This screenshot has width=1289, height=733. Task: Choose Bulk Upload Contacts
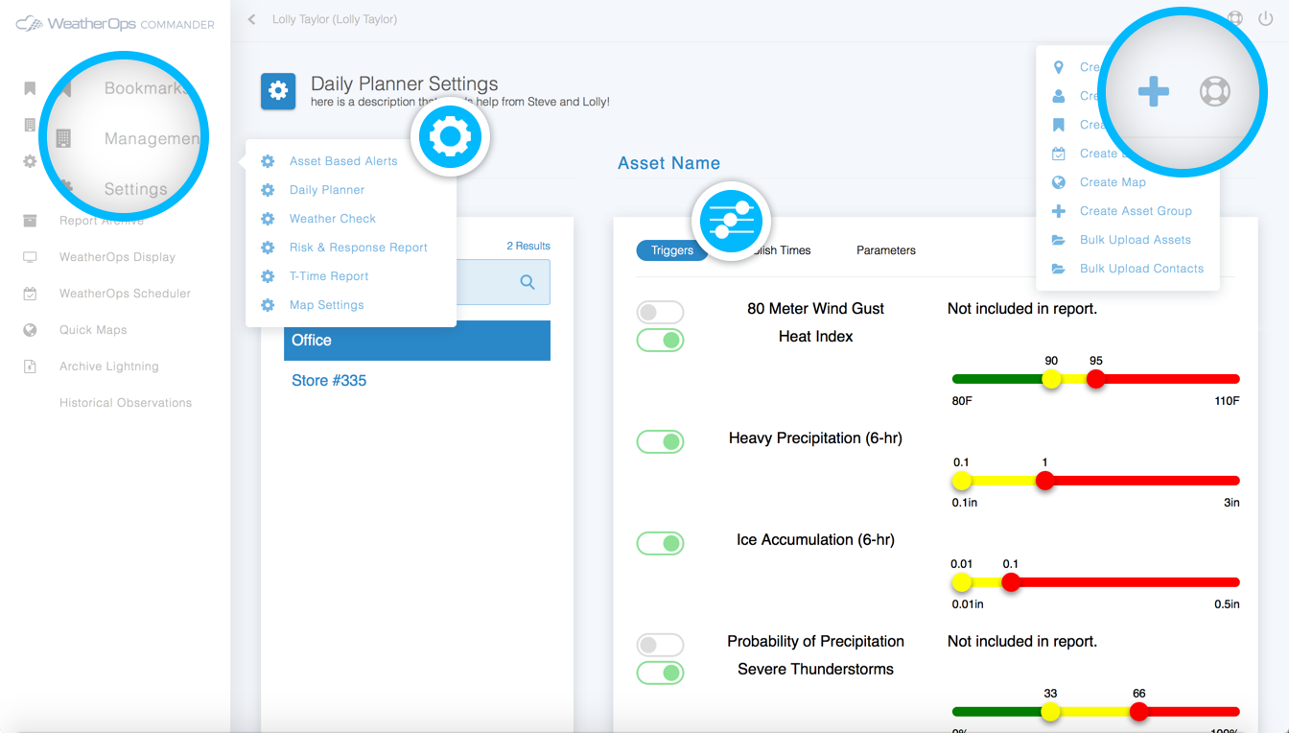coord(1141,269)
